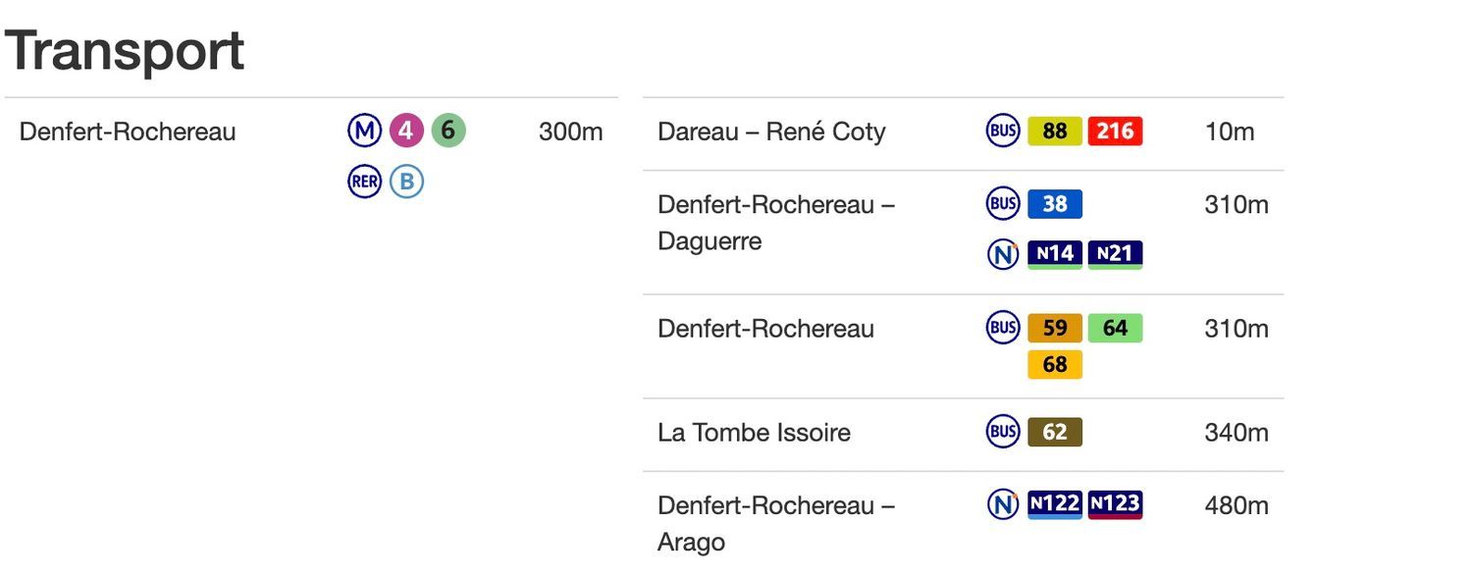The height and width of the screenshot is (576, 1472).
Task: Click the red bus 216 badge
Action: [x=1116, y=131]
